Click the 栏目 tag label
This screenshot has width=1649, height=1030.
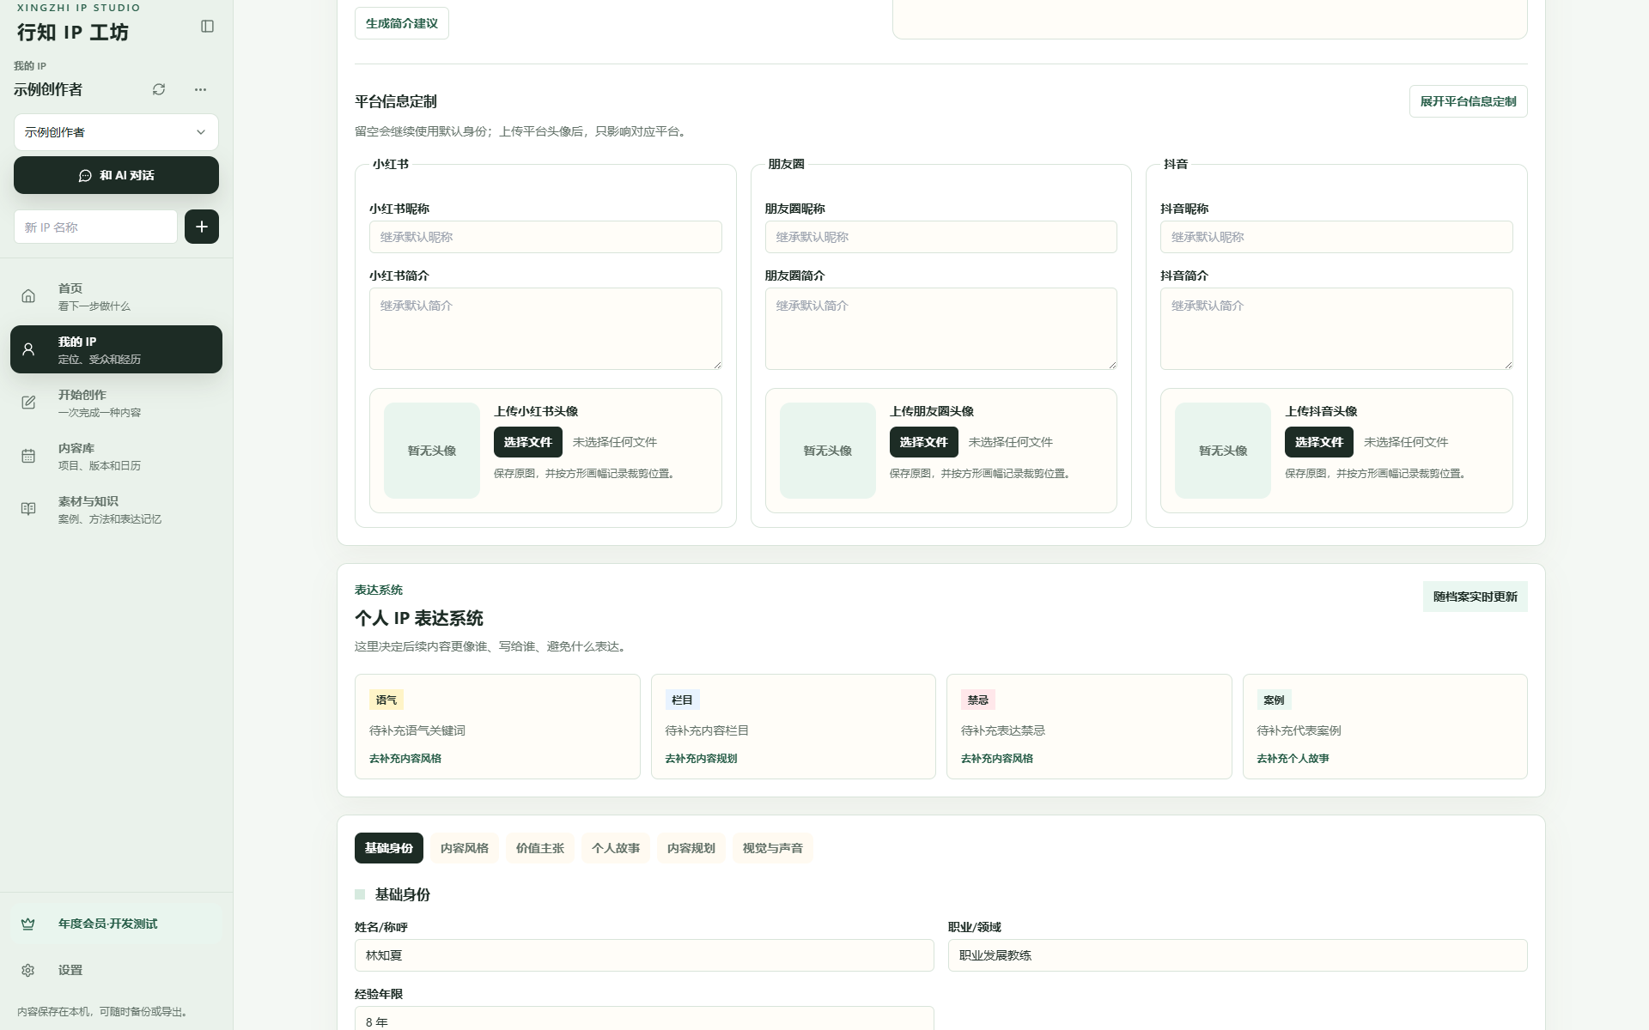(682, 700)
